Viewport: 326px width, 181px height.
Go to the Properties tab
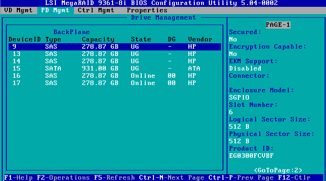147,10
